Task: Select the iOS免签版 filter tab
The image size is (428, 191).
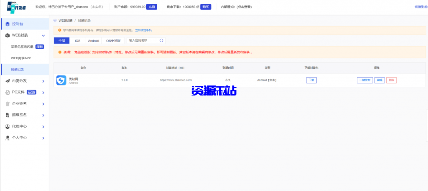Action: tap(113, 40)
